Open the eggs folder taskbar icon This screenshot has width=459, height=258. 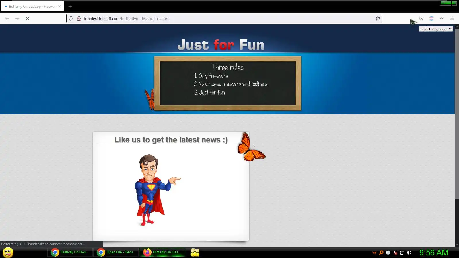pyautogui.click(x=195, y=253)
